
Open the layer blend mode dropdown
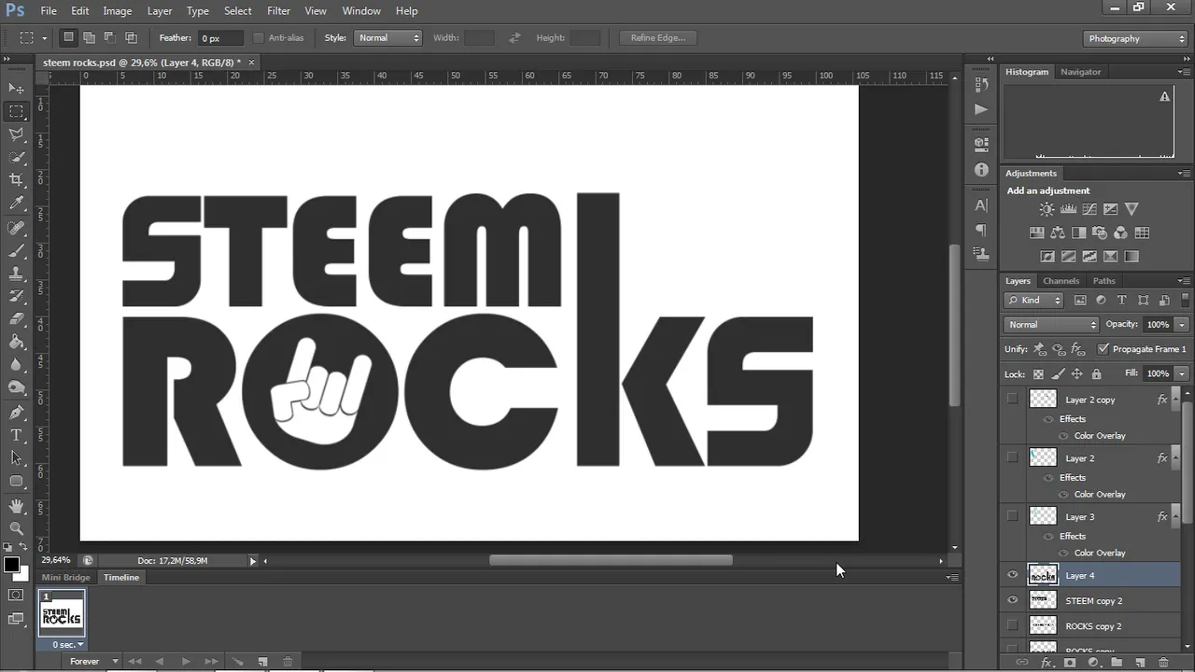[1052, 325]
